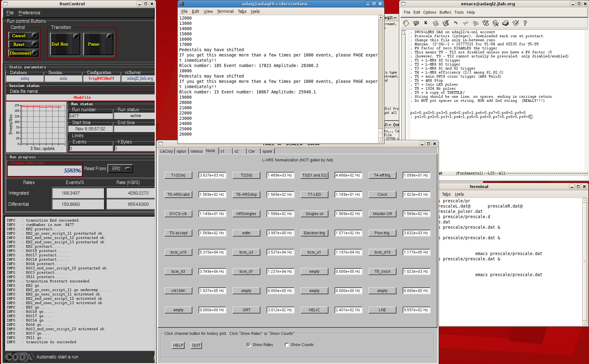Click the Cancel control button

(x=23, y=36)
